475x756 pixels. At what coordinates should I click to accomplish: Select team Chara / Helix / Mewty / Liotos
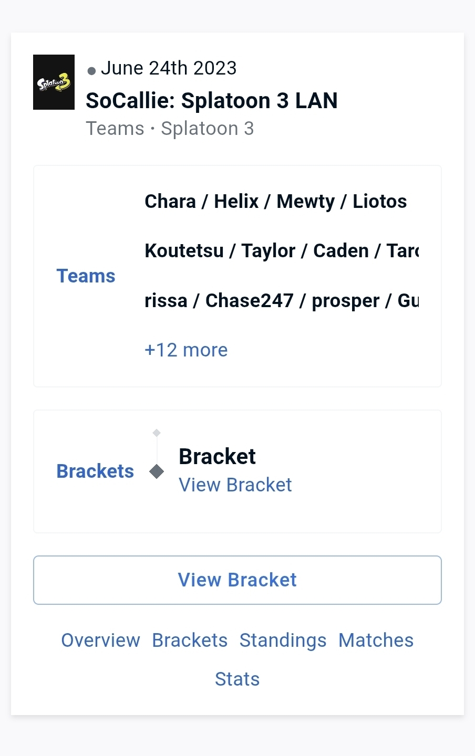point(275,202)
